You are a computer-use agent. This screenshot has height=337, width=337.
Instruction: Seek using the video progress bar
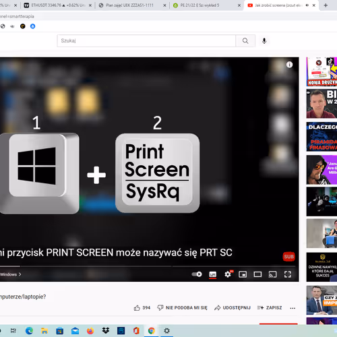click(148, 266)
